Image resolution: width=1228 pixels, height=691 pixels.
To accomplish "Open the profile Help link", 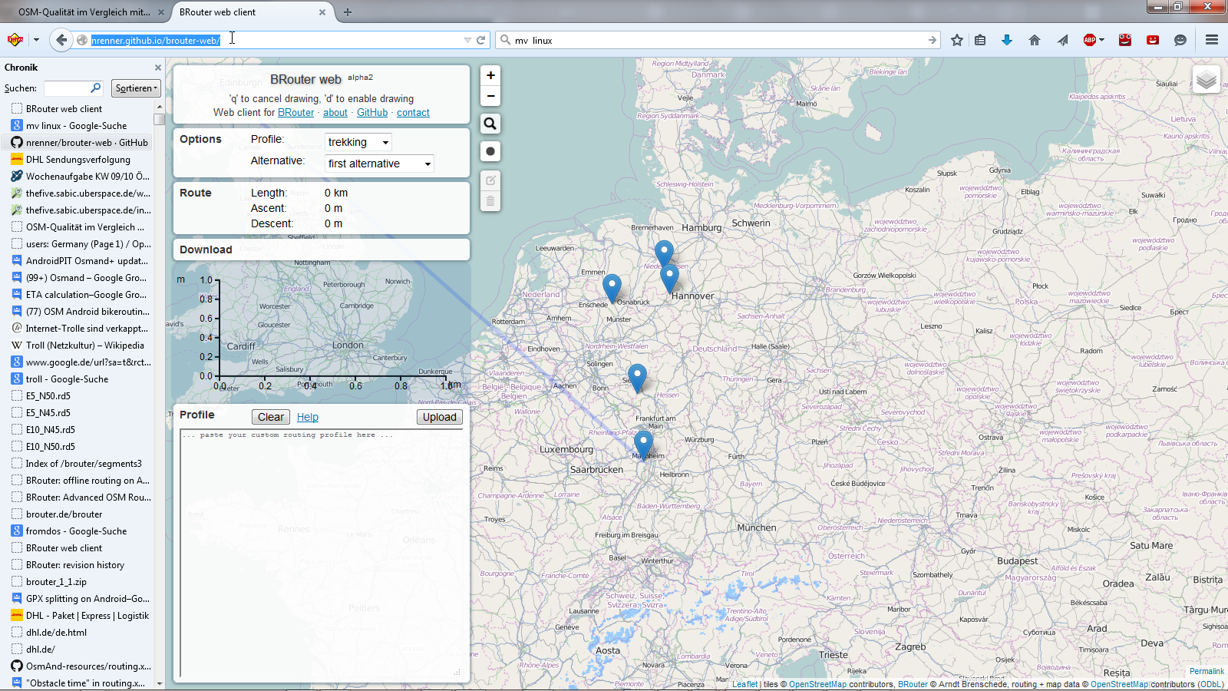I will point(308,417).
